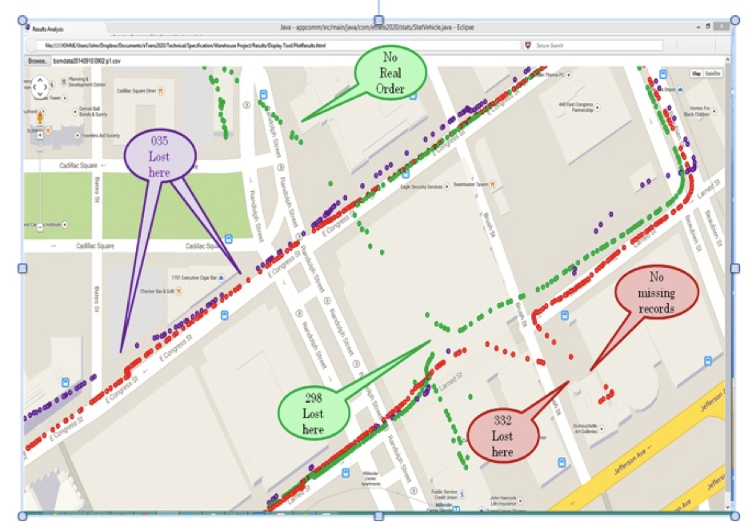The image size is (748, 522).
Task: Click the map zoom slider track
Action: pos(40,186)
